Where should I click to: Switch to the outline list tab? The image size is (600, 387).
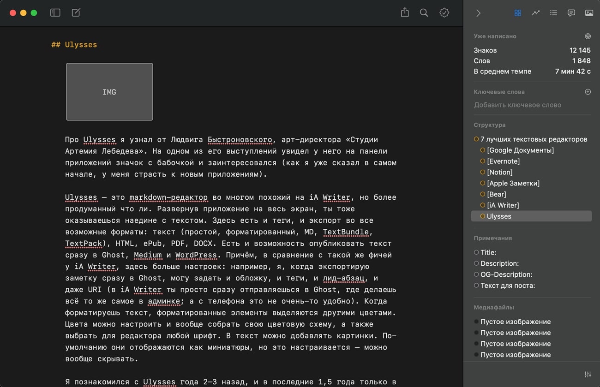[553, 13]
